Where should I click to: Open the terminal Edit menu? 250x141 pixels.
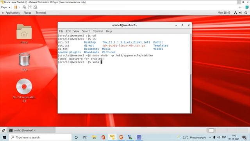click(68, 31)
